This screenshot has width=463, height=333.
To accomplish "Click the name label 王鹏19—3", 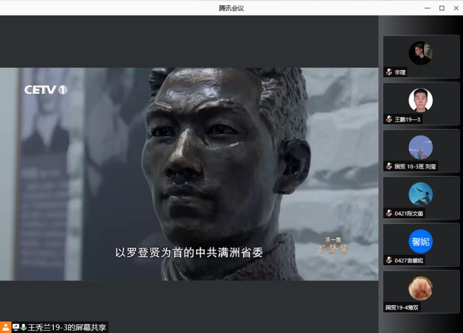I will coord(407,119).
